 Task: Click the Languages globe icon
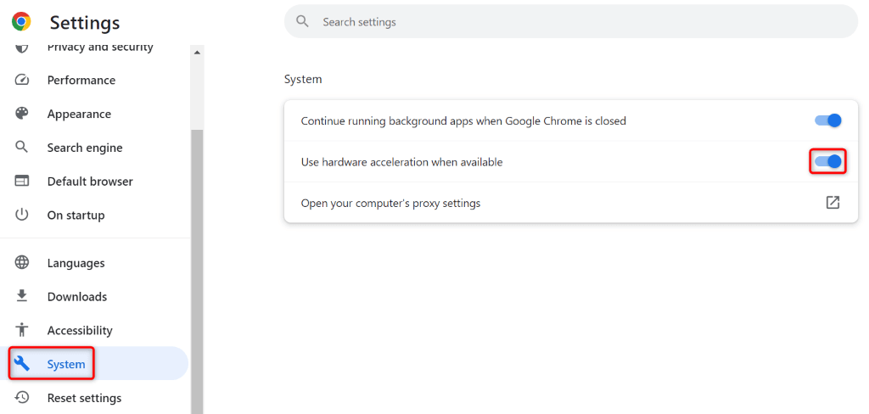click(22, 263)
